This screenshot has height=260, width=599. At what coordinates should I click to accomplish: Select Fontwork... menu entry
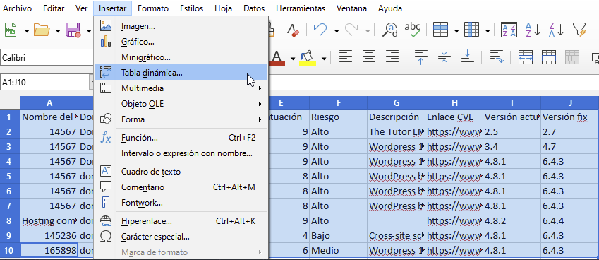coord(181,203)
